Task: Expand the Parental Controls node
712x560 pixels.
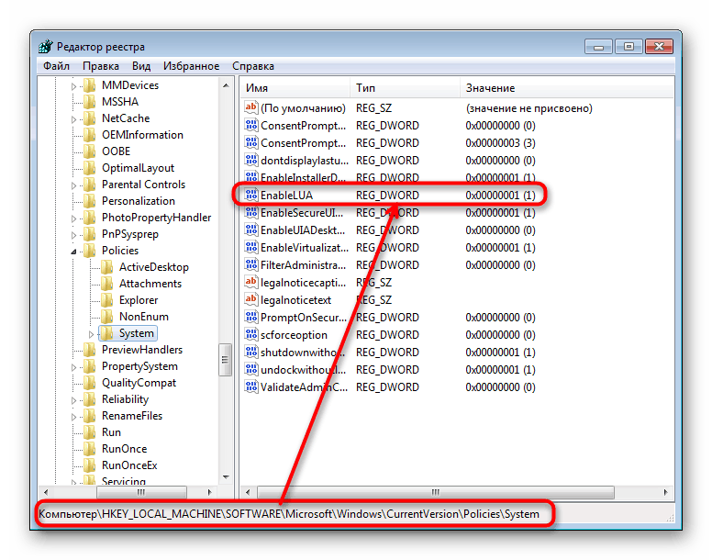Action: [74, 185]
